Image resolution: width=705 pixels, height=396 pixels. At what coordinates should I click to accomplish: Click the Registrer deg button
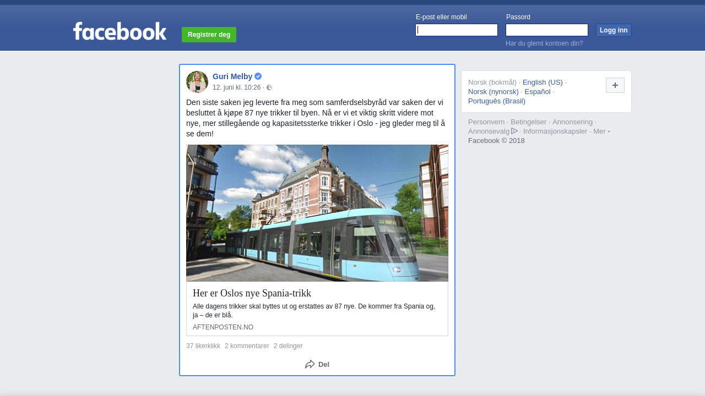[x=209, y=35]
